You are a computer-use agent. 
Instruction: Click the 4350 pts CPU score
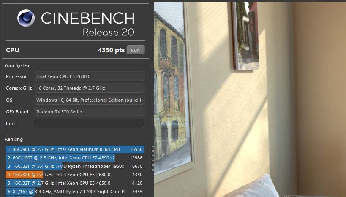111,50
